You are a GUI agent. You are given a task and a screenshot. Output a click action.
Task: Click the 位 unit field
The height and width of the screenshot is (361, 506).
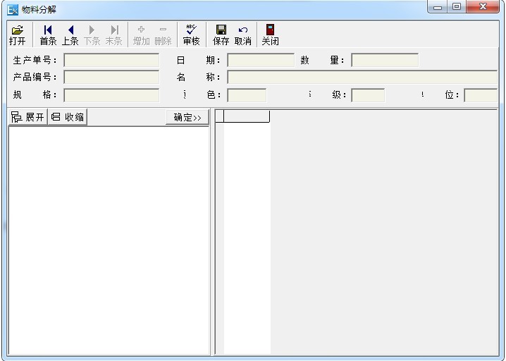point(481,95)
